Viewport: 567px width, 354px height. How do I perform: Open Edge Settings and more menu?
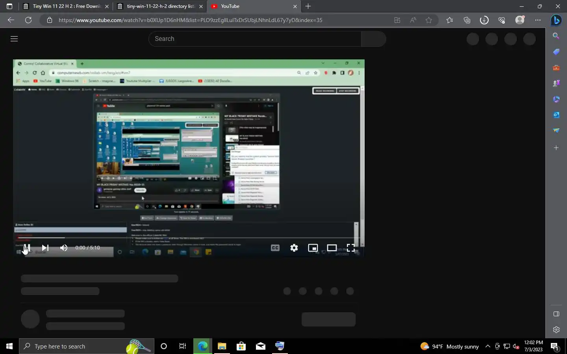tap(538, 20)
